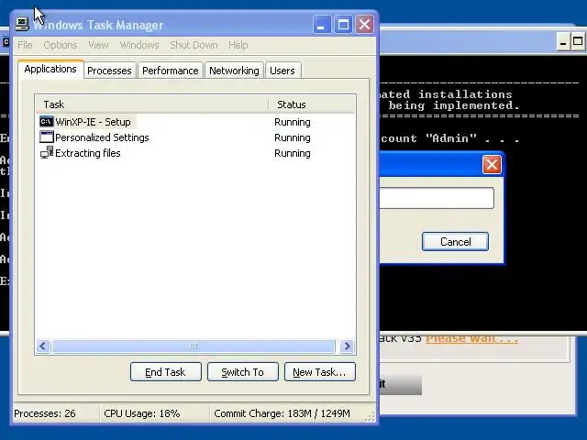The image size is (587, 440).
Task: Click Running status of Extracting files
Action: [x=293, y=153]
